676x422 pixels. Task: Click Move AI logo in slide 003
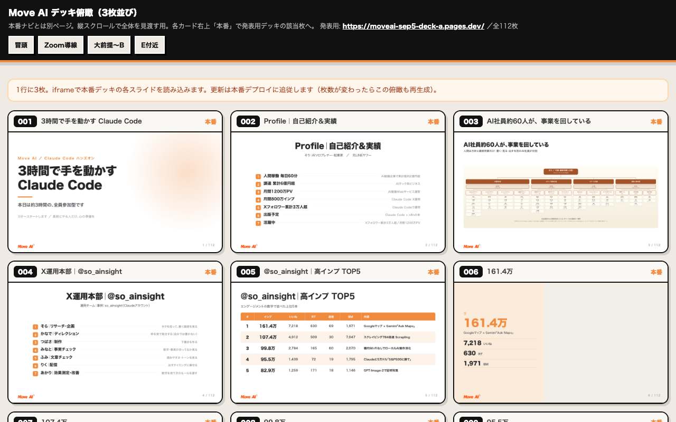472,246
